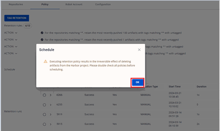Screen dimensions: 220x131
Task: Expand details of run 5919
Action: pos(51,114)
